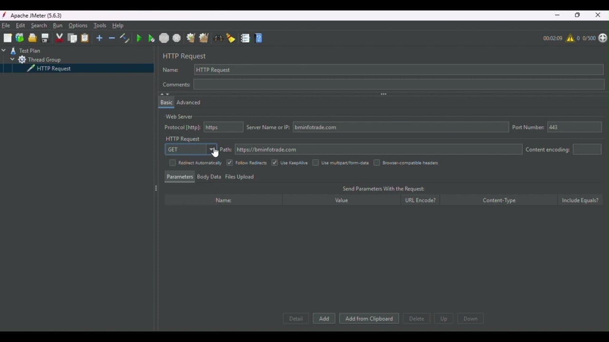
Task: Uncheck Follow Redirects checkbox
Action: click(230, 162)
